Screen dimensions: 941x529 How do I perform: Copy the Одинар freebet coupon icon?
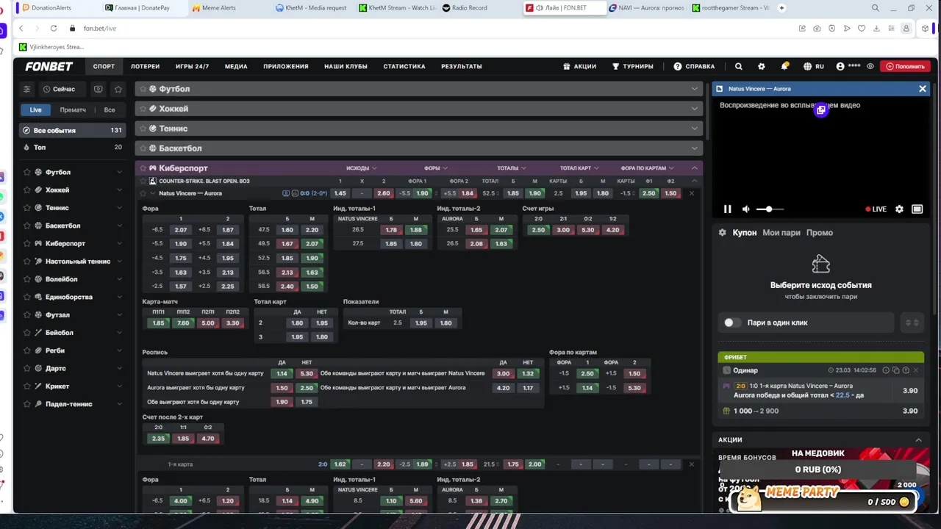pyautogui.click(x=895, y=370)
